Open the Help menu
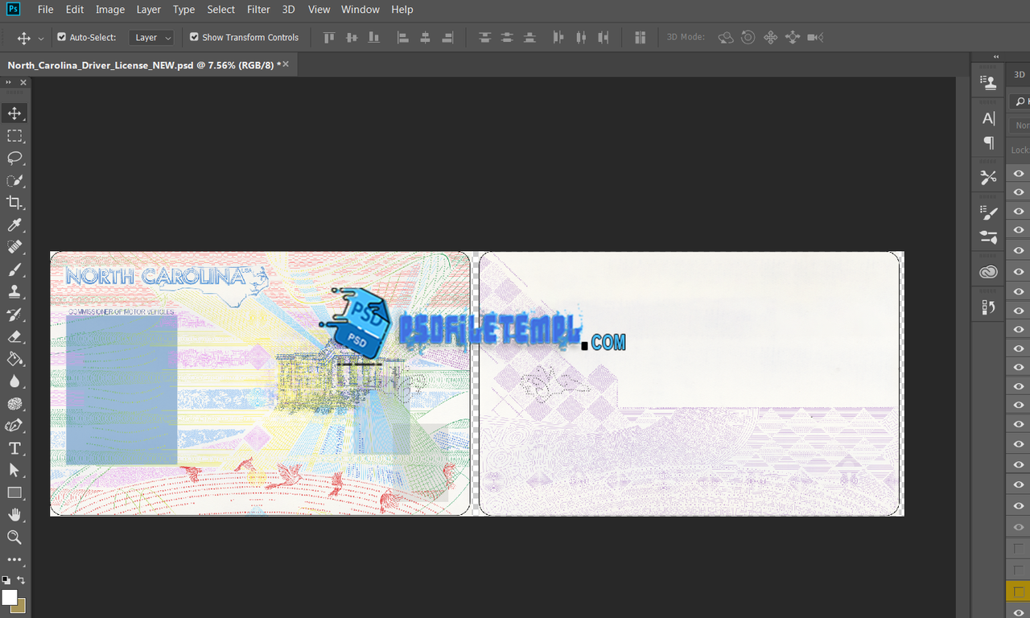 [x=402, y=10]
